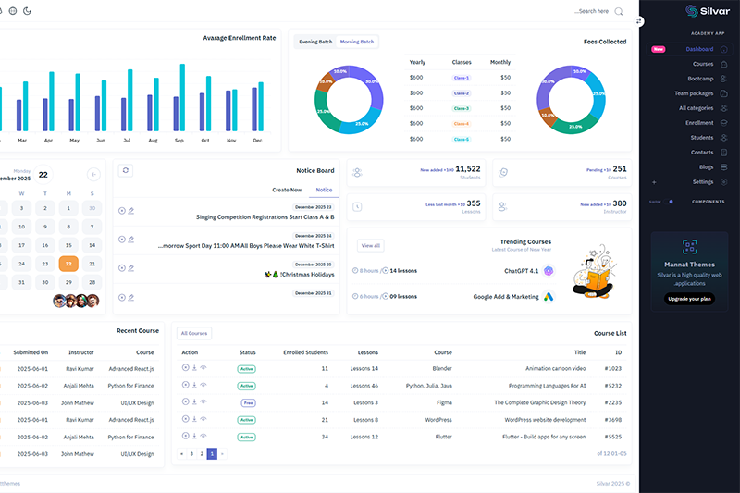Click View all in Trending Courses
The image size is (740, 493).
[371, 246]
